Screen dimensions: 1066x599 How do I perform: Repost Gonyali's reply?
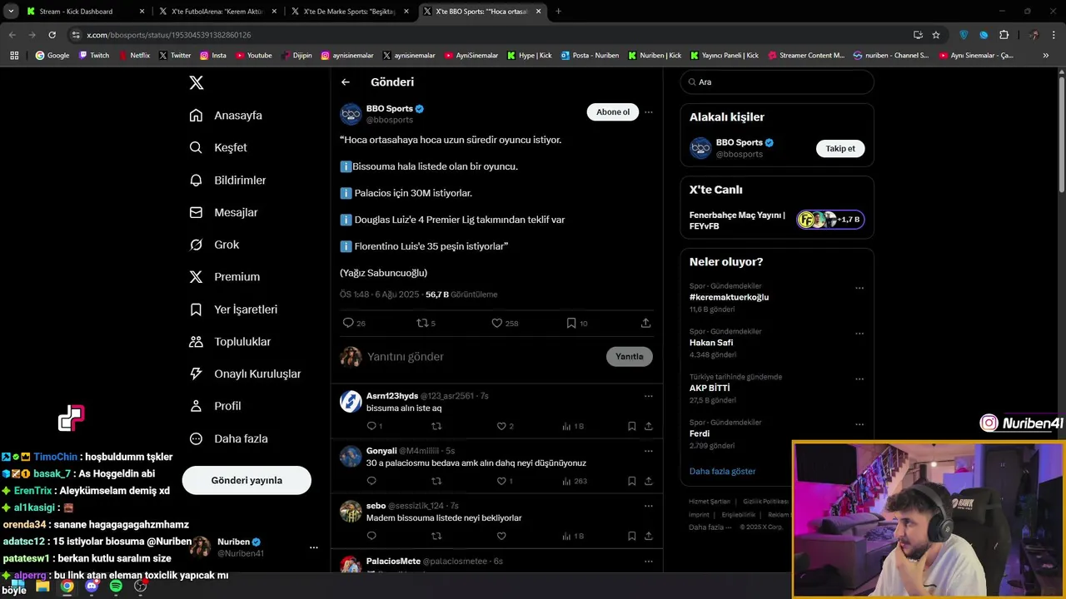point(436,481)
